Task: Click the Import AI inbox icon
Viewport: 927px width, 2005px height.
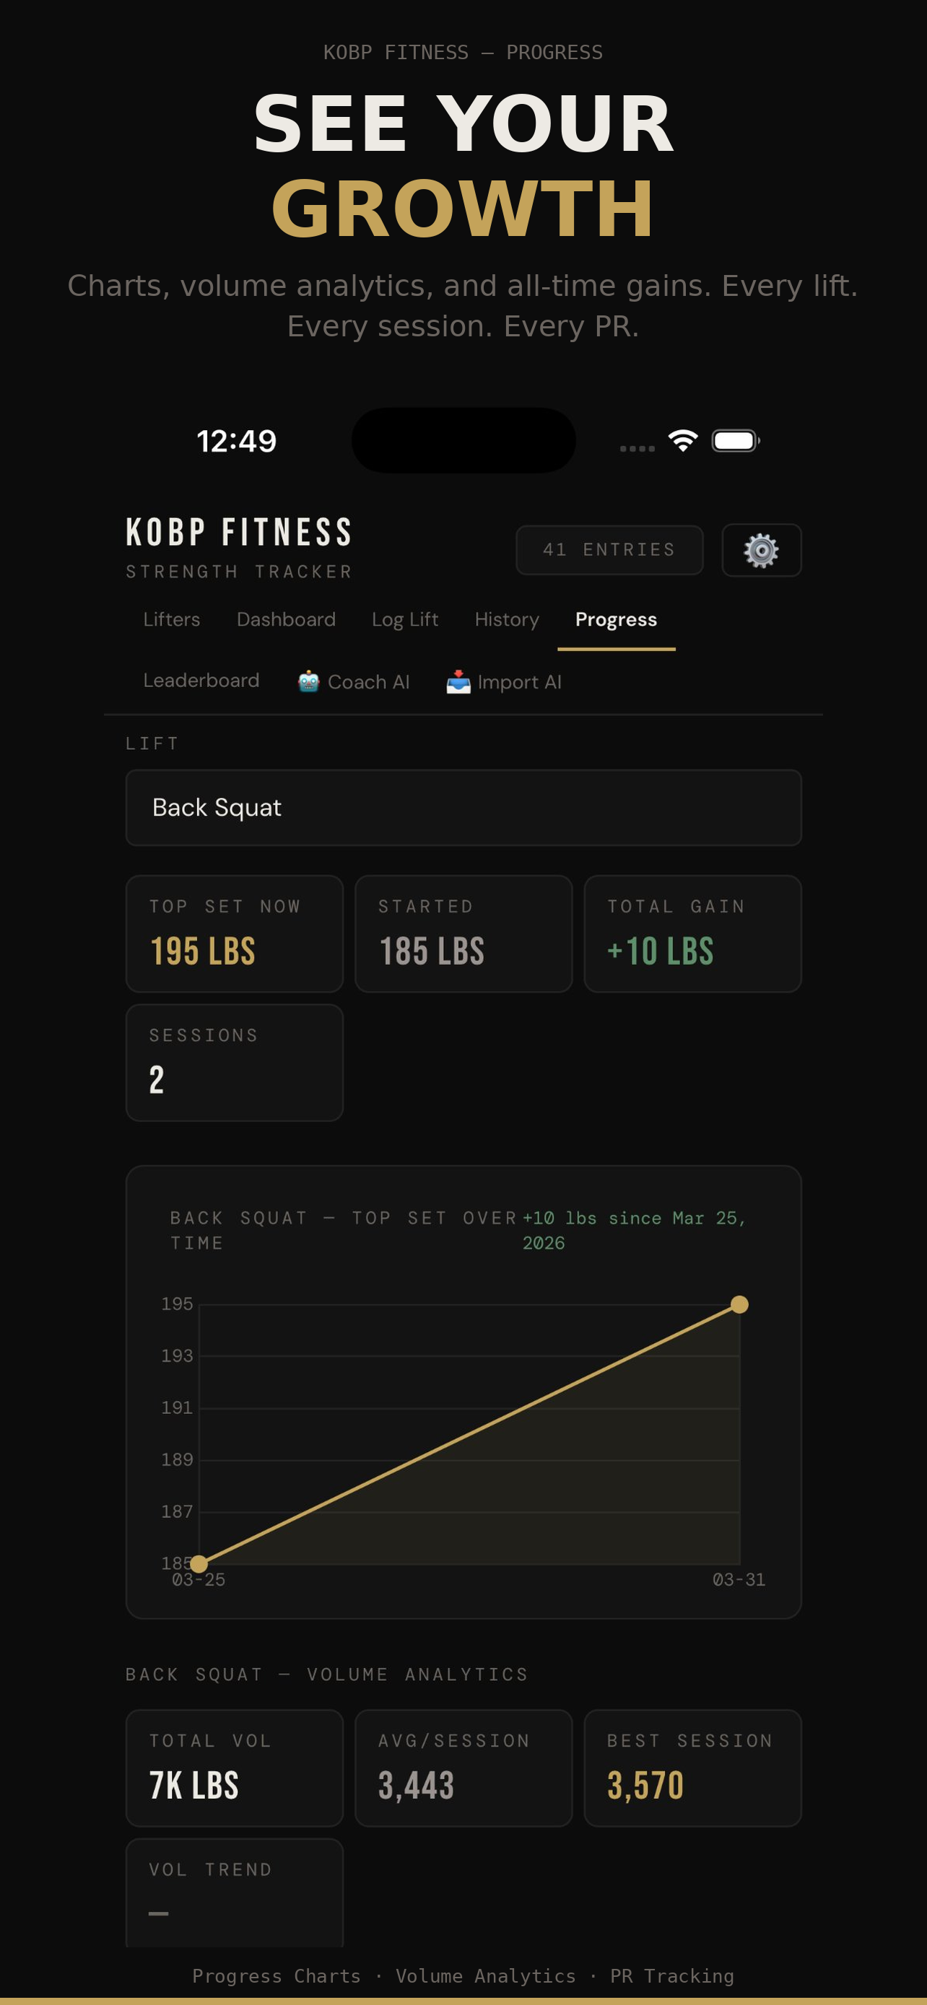Action: coord(458,682)
